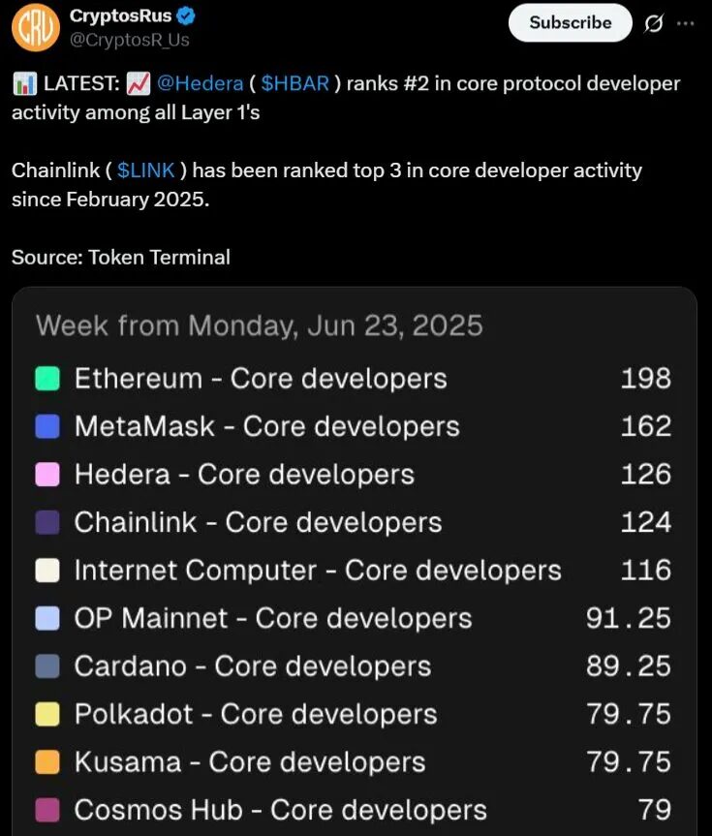Open the three-dot more options menu

(x=685, y=23)
